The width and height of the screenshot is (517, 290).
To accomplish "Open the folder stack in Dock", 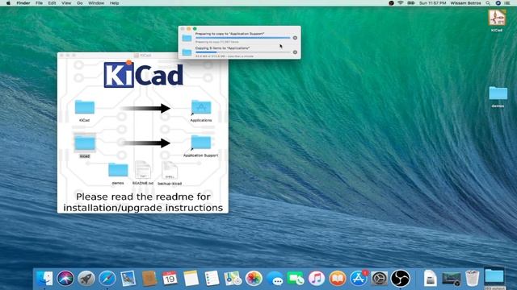I will click(494, 277).
